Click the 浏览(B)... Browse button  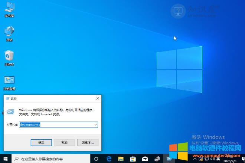click(87, 142)
